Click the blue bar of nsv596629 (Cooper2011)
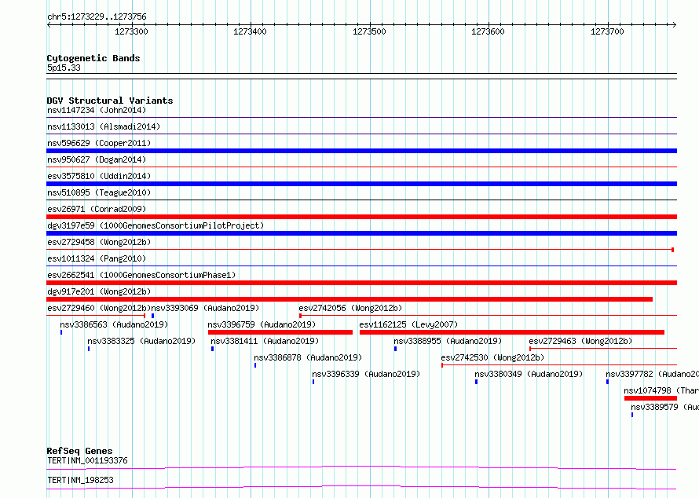The height and width of the screenshot is (498, 699). click(361, 151)
